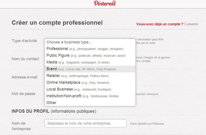Click the Pinterest logo

[105, 3]
